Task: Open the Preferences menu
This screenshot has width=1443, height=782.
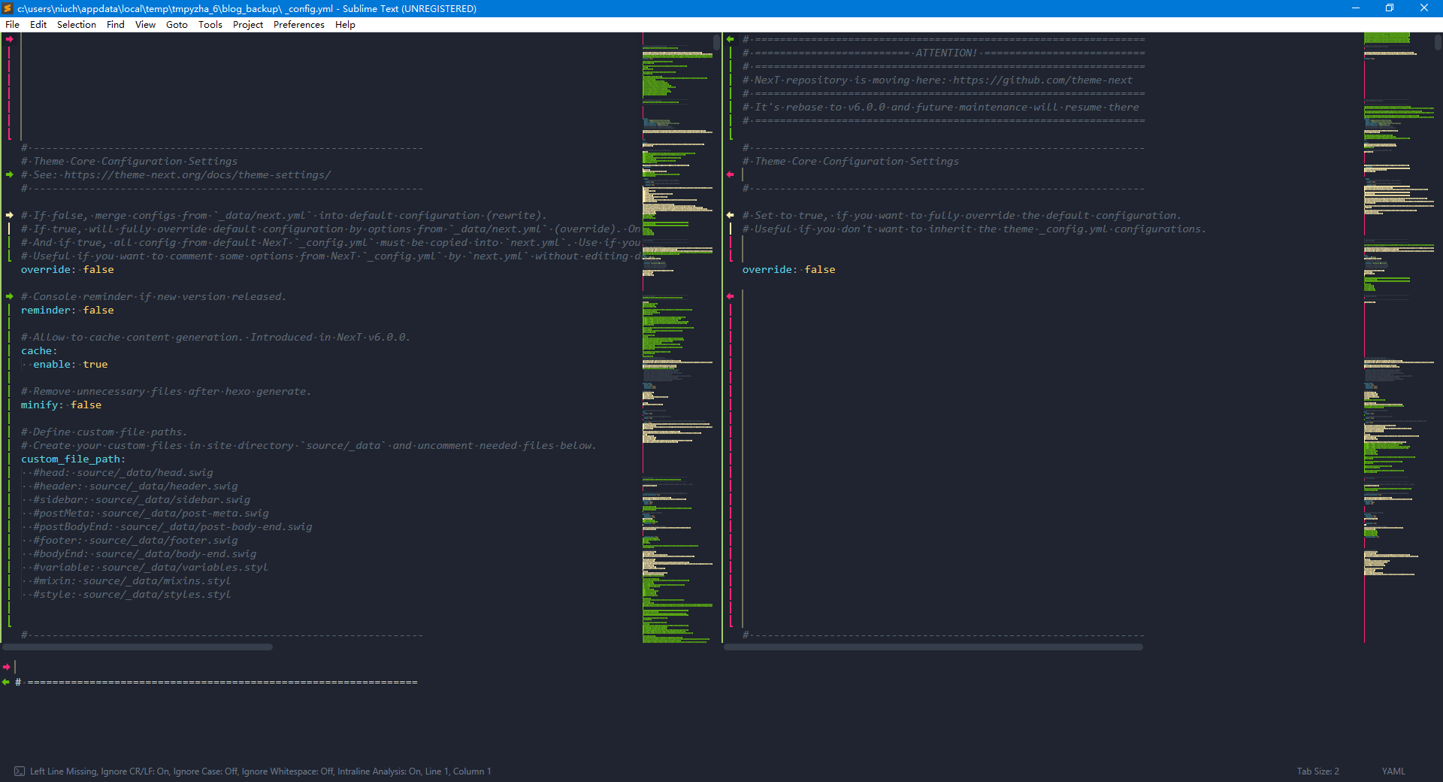Action: 299,24
